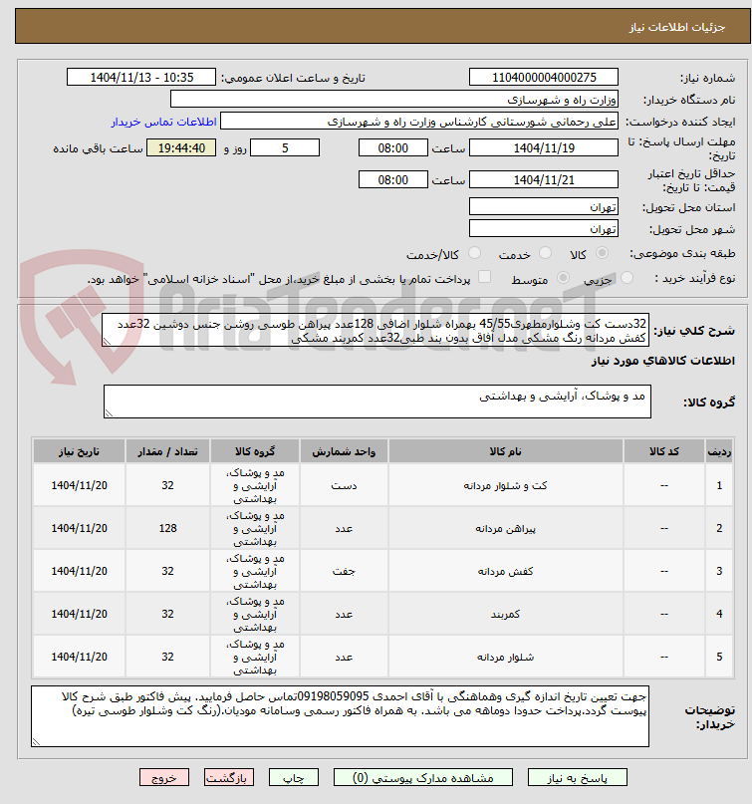
Task: Toggle the اسناد خزانه اسلامی payment checkbox
Action: (484, 277)
